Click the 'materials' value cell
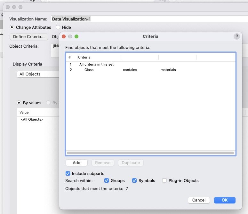This screenshot has width=248, height=214. coord(168,70)
